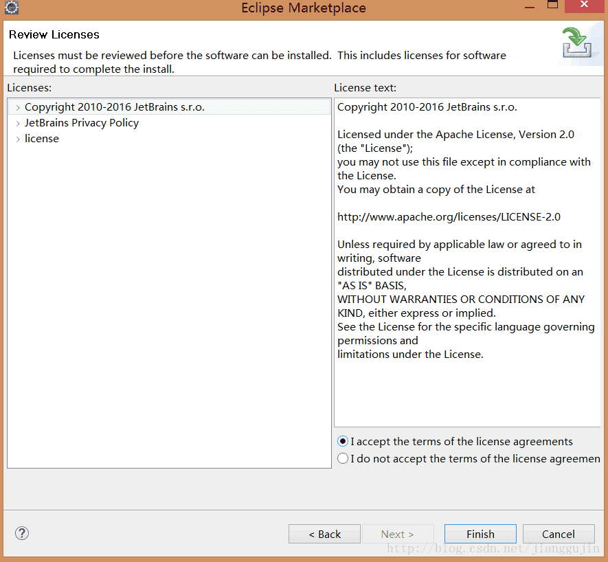Maximize the Eclipse Marketplace window
This screenshot has width=608, height=562.
(552, 5)
